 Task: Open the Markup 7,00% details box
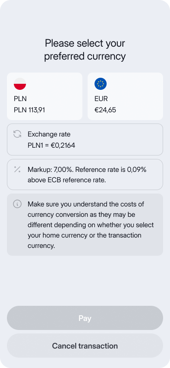(85, 174)
